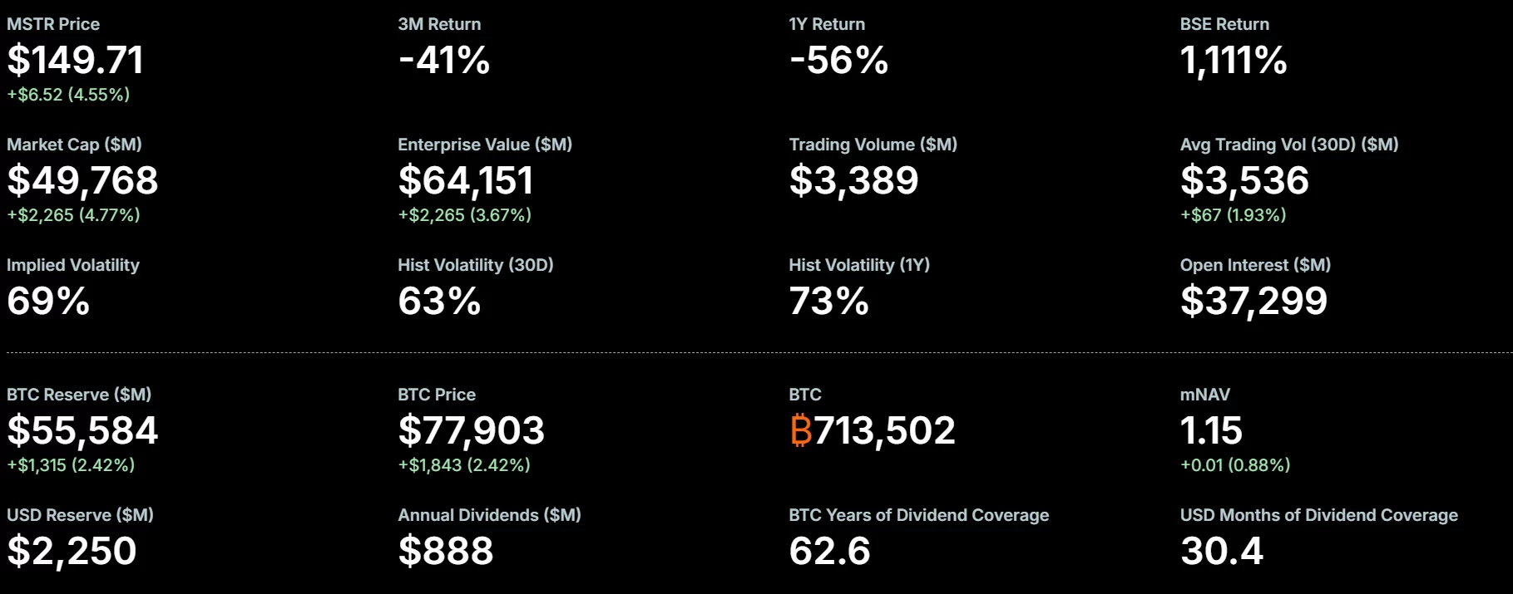Select the USD Reserve value $2,250
This screenshot has height=594, width=1513.
click(72, 551)
